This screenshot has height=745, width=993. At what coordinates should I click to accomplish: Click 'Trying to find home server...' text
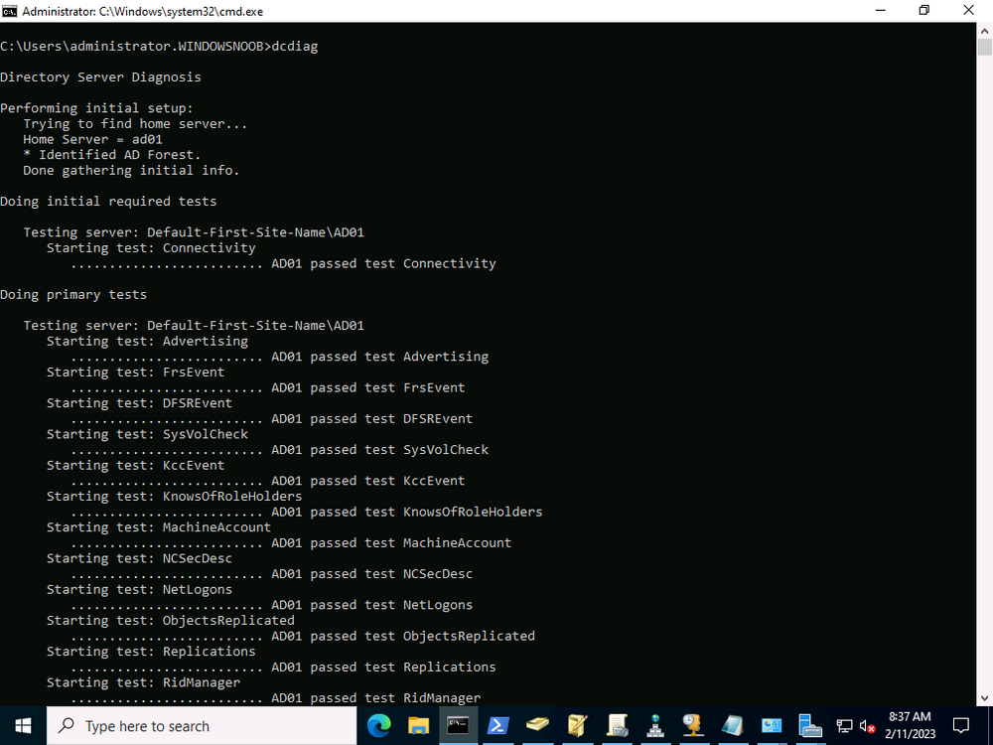click(135, 123)
